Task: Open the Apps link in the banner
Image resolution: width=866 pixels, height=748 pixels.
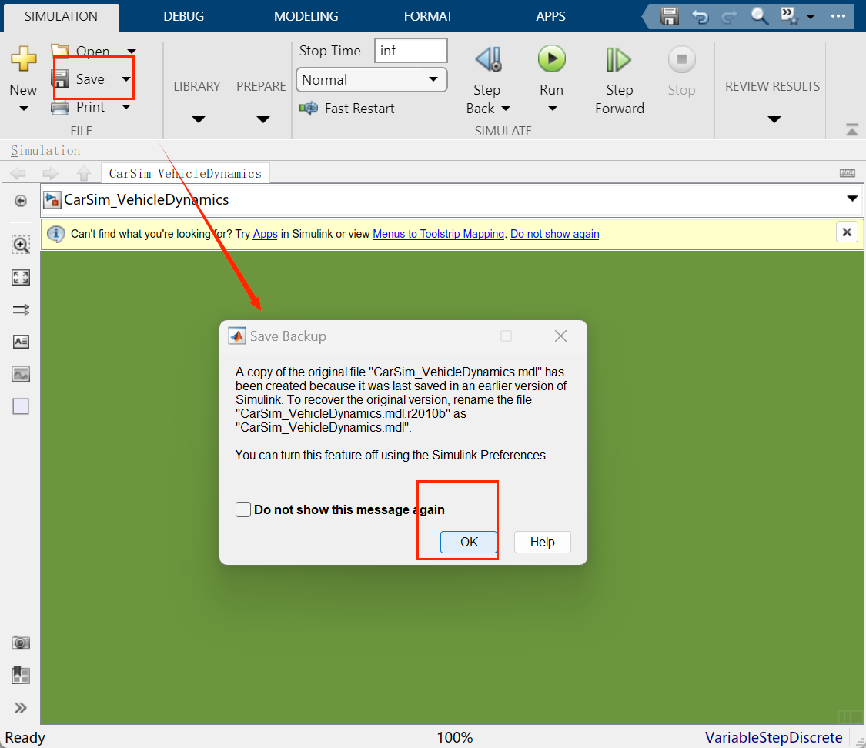Action: [265, 234]
